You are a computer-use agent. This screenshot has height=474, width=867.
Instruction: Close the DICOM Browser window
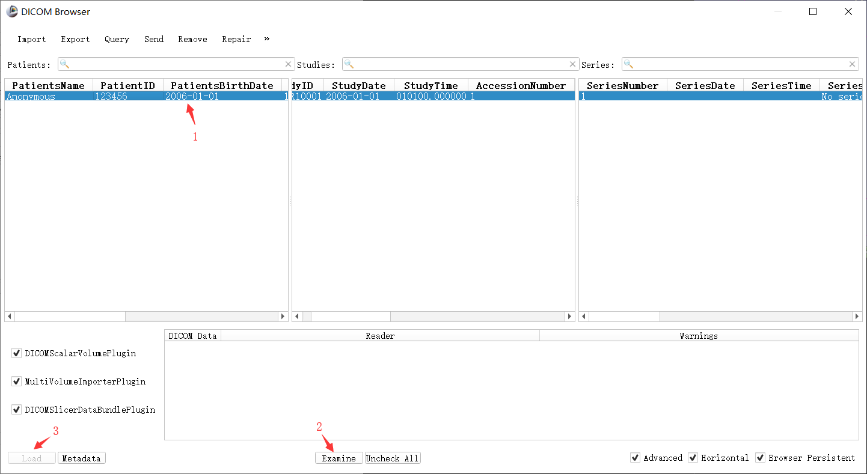click(848, 11)
